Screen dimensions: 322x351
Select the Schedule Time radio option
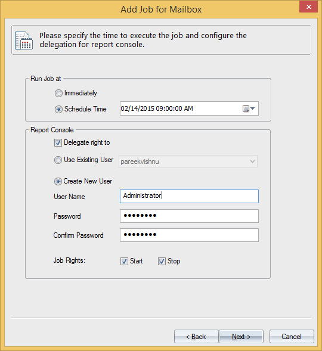point(58,109)
